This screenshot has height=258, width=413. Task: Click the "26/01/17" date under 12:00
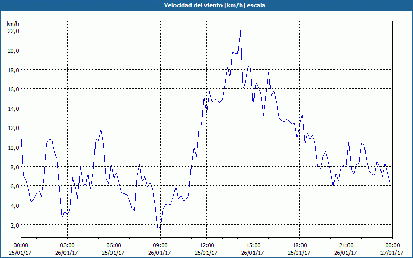206,253
